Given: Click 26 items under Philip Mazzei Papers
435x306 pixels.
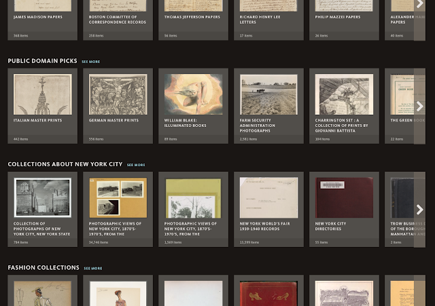Looking at the screenshot, I should coord(321,36).
